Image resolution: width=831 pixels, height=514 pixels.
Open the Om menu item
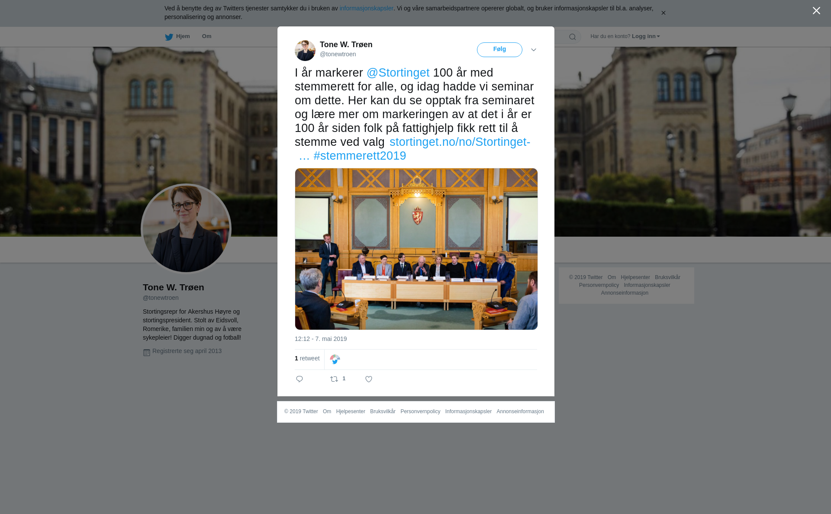(x=206, y=36)
